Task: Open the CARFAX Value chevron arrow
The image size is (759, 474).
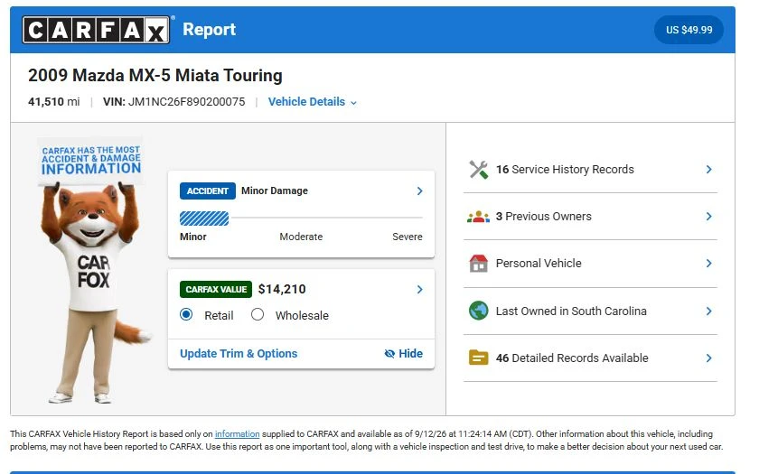Action: 419,290
